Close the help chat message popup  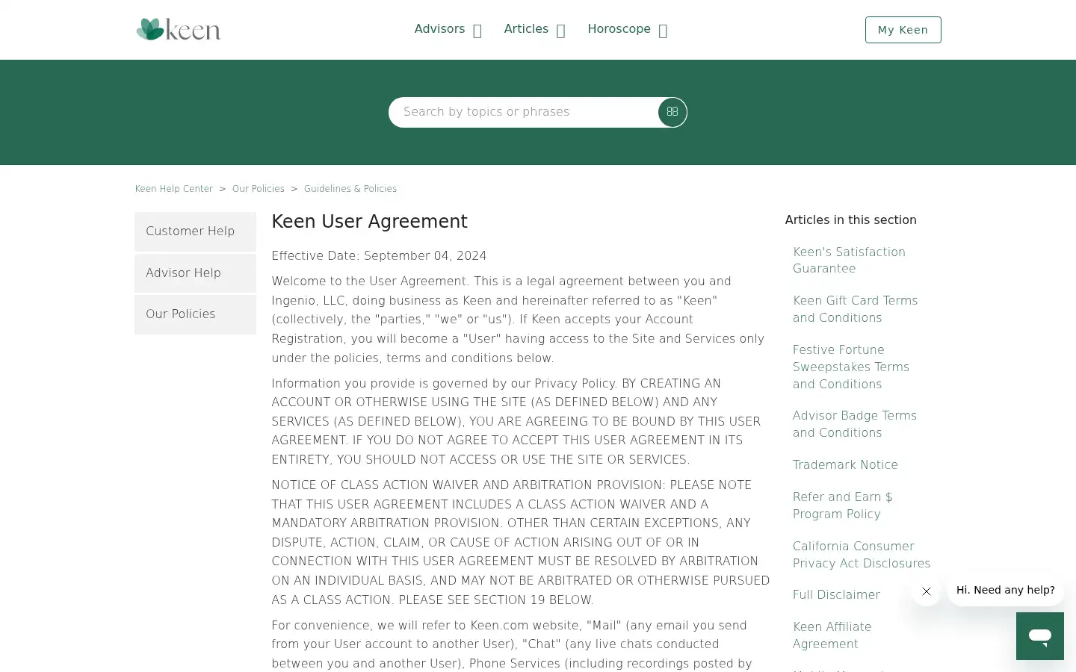pos(927,591)
